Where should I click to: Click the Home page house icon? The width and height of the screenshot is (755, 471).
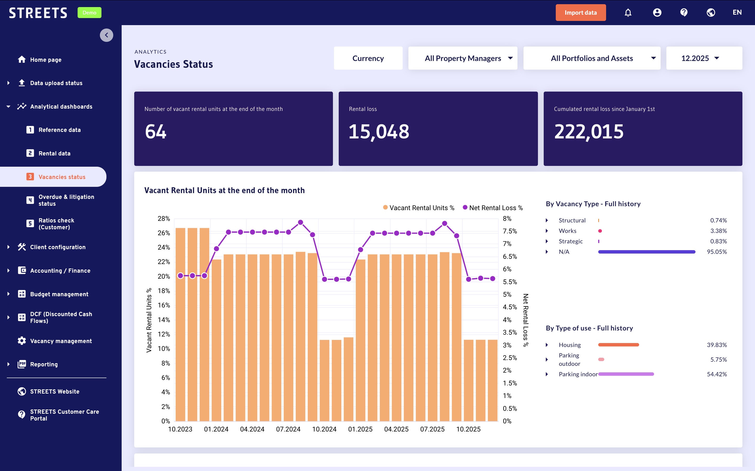coord(22,59)
